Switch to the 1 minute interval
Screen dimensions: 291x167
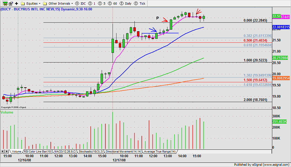pos(92,3)
